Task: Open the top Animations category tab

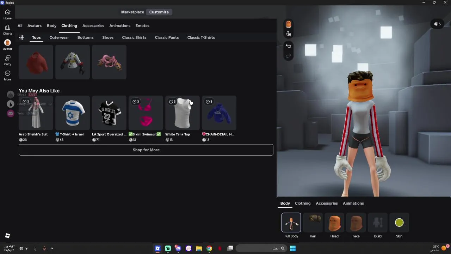Action: click(x=120, y=26)
